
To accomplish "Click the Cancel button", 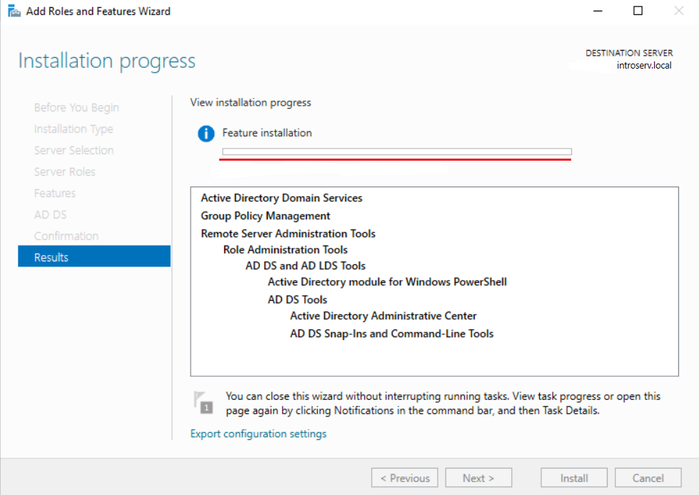I will pyautogui.click(x=648, y=477).
